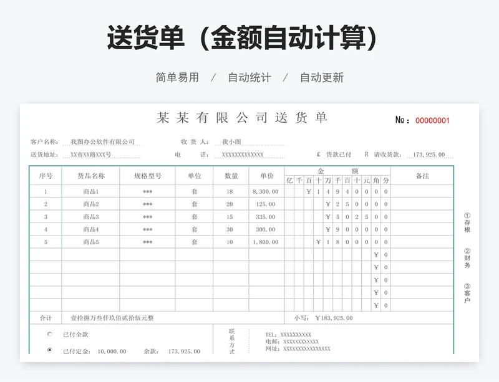Viewport: 499px width, 382px height.
Task: Select the 已付定金 radio button
Action: click(x=50, y=350)
